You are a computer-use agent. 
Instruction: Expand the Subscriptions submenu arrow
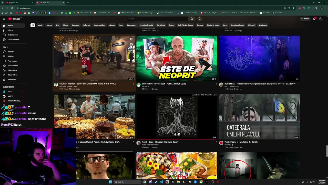[23, 35]
